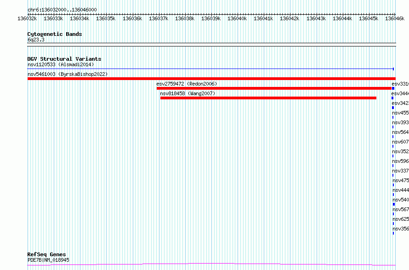Click the red nsv5461003 variant bar
Viewport: 409px width, 270px height.
211,79
